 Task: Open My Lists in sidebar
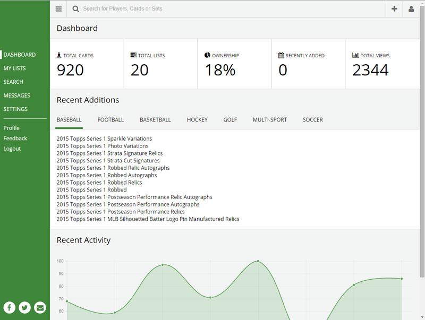pos(15,68)
